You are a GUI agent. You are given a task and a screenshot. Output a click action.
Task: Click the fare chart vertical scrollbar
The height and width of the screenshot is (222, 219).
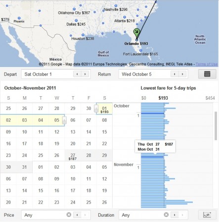[x=216, y=126]
